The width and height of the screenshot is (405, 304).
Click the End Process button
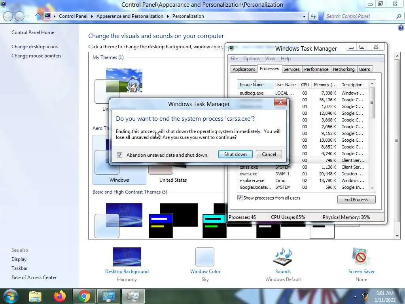point(356,199)
